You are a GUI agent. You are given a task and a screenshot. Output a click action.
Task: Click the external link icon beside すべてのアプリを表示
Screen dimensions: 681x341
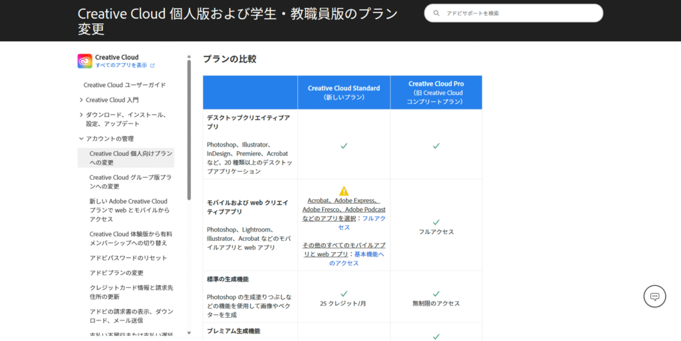click(152, 66)
